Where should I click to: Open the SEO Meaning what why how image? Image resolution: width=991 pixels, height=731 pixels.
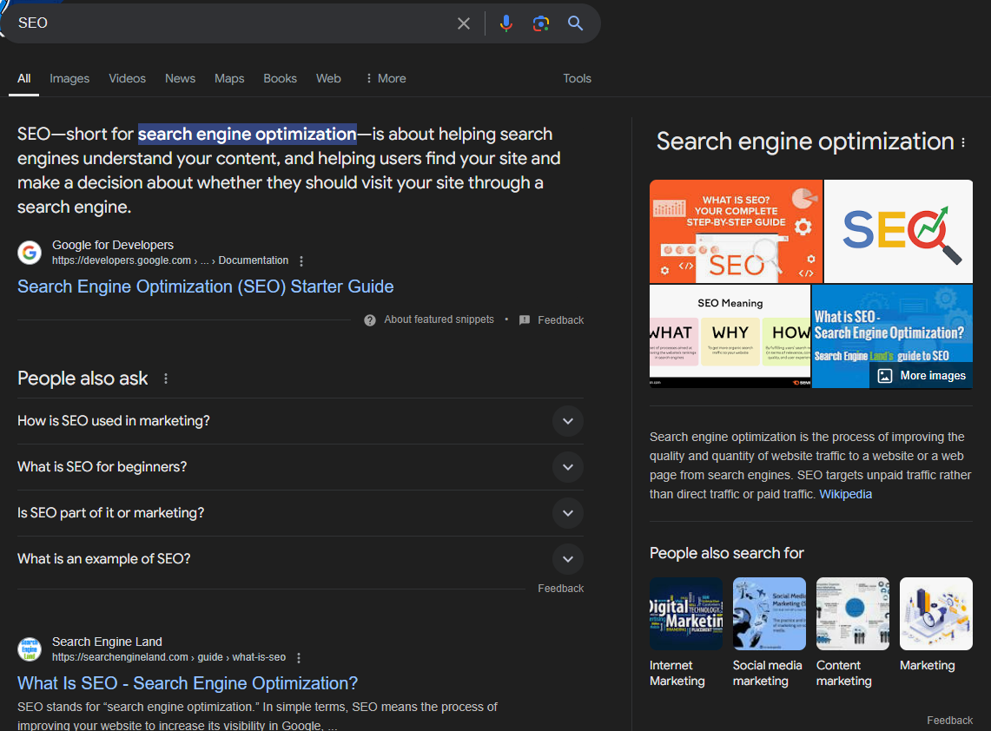730,336
